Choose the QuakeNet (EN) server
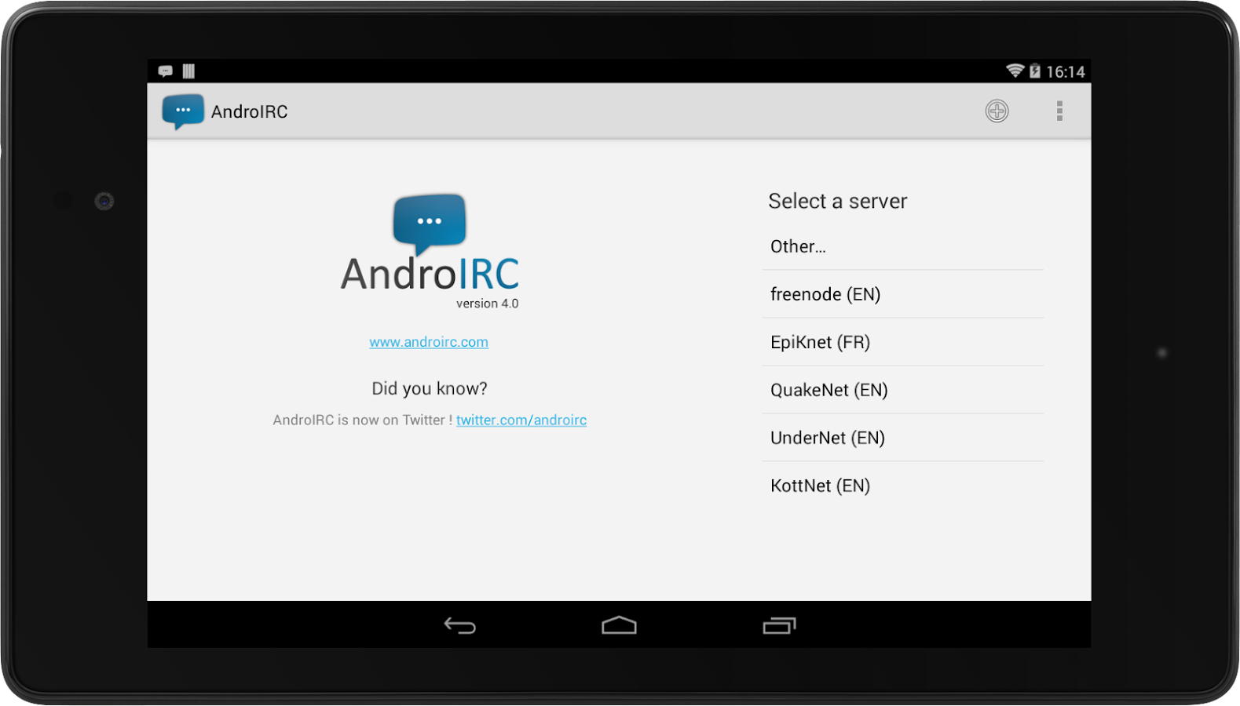This screenshot has height=706, width=1240. tap(902, 390)
